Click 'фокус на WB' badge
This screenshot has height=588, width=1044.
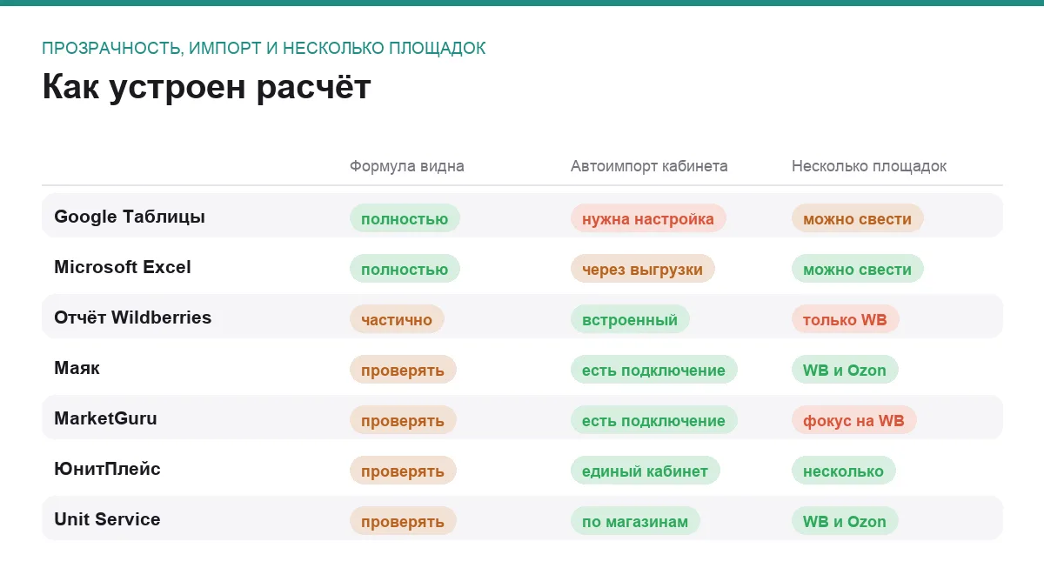[x=853, y=420]
